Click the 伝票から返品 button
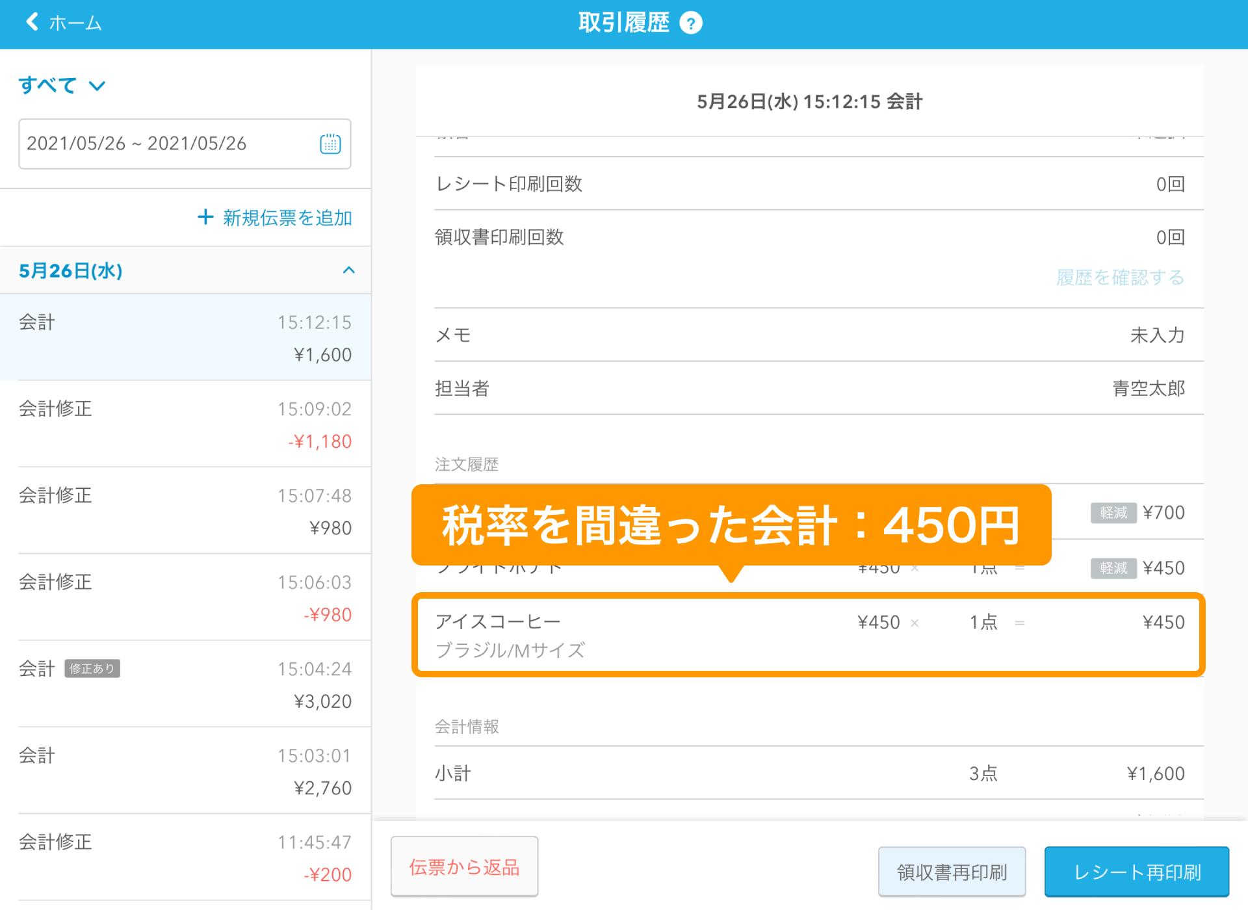 pyautogui.click(x=464, y=867)
